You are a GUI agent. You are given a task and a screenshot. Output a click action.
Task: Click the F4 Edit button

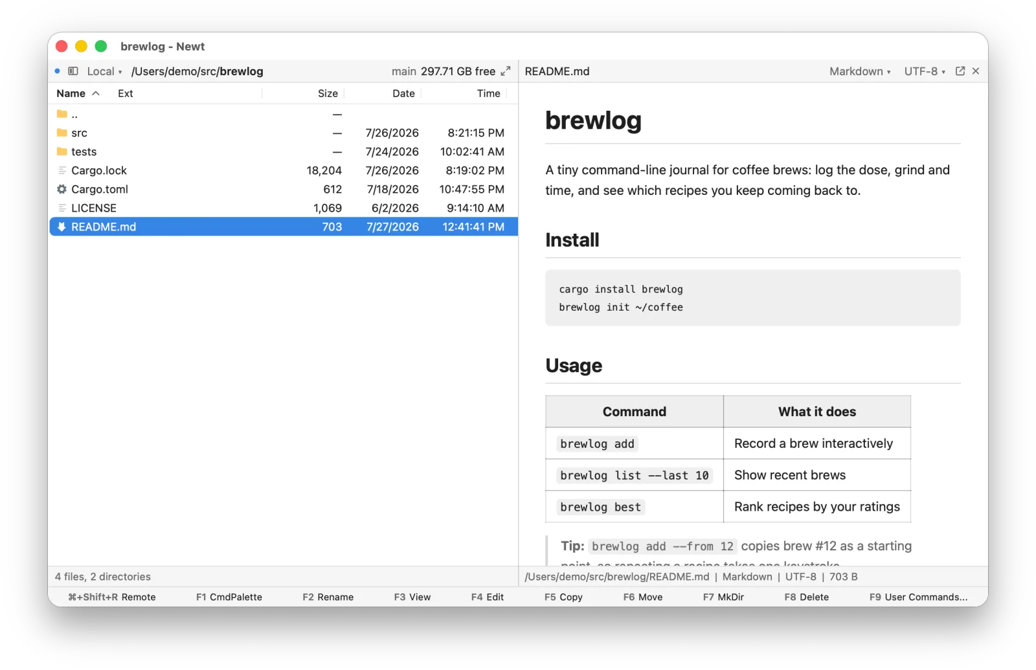point(488,597)
